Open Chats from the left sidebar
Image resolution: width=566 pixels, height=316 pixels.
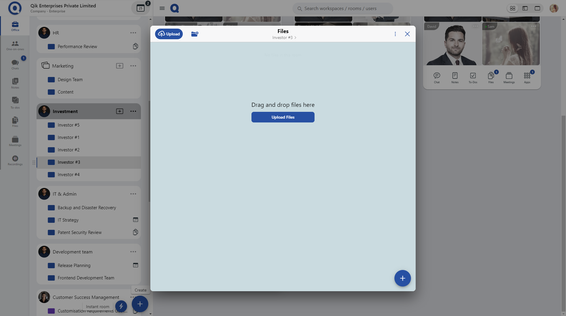pyautogui.click(x=15, y=64)
